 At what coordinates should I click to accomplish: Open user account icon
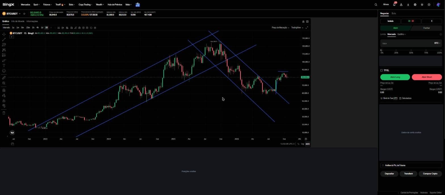401,5
